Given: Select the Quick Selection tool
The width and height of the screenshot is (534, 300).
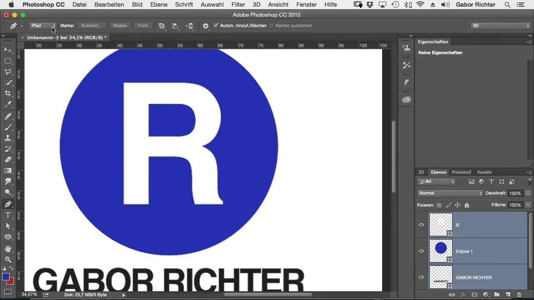Looking at the screenshot, I should 8,83.
